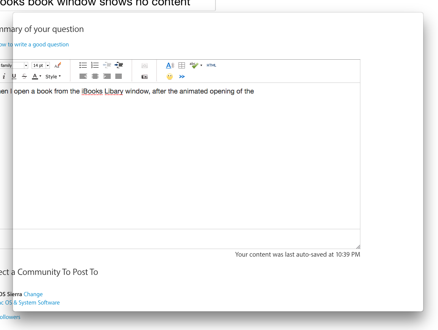
Task: Click the followers link
Action: [10, 317]
